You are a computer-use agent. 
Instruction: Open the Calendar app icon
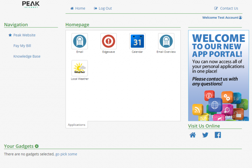[x=137, y=41]
